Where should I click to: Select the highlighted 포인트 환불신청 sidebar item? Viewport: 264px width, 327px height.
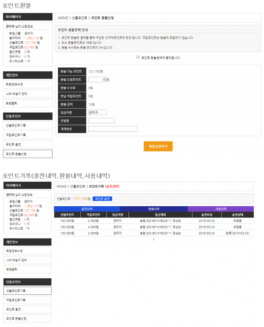(x=28, y=154)
